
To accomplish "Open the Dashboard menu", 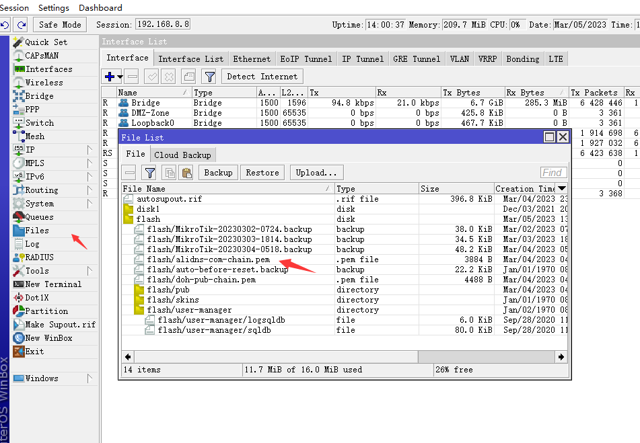I will [100, 8].
